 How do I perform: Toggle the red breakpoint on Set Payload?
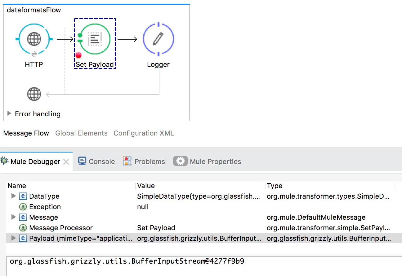point(78,55)
